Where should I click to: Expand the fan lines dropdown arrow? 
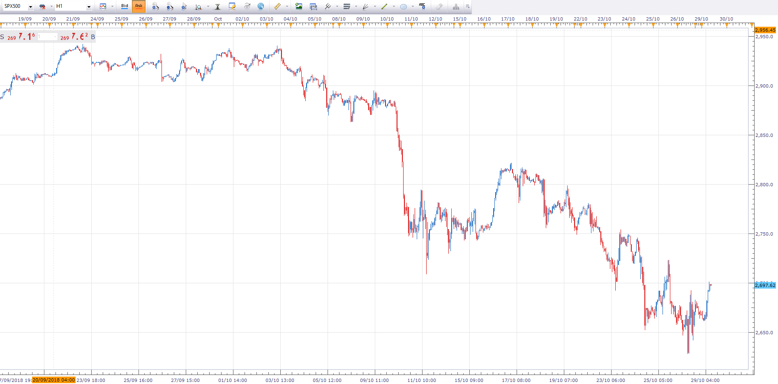(x=375, y=7)
